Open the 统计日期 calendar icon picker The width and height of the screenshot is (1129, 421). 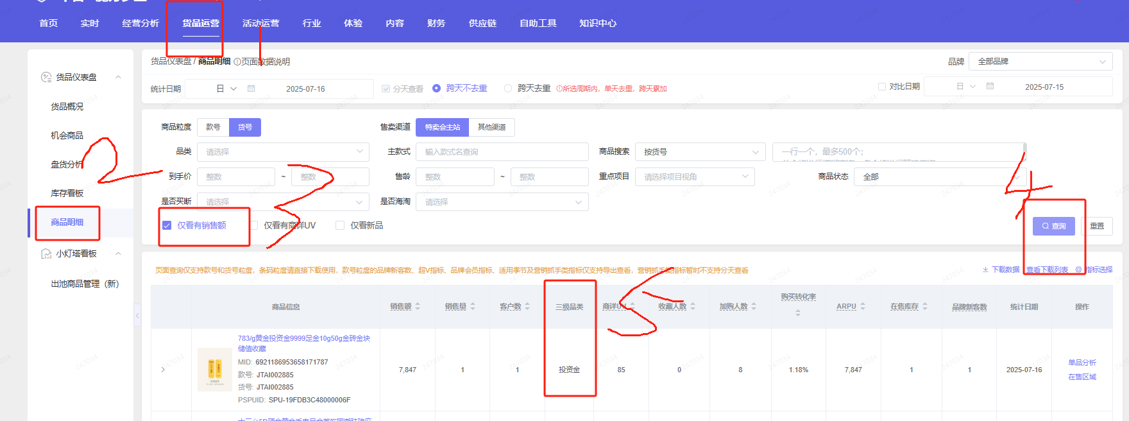(251, 89)
